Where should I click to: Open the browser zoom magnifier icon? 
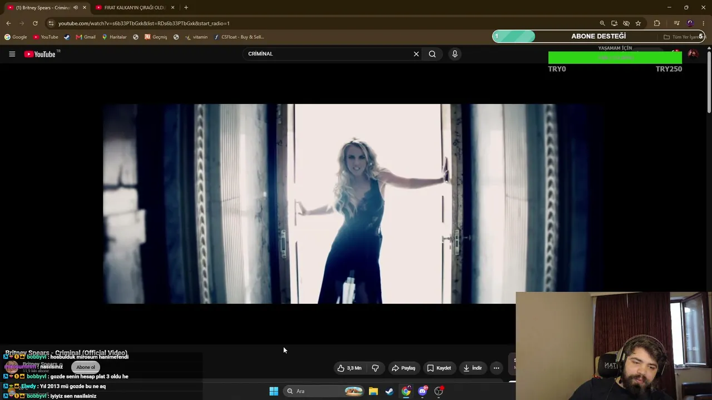click(602, 23)
